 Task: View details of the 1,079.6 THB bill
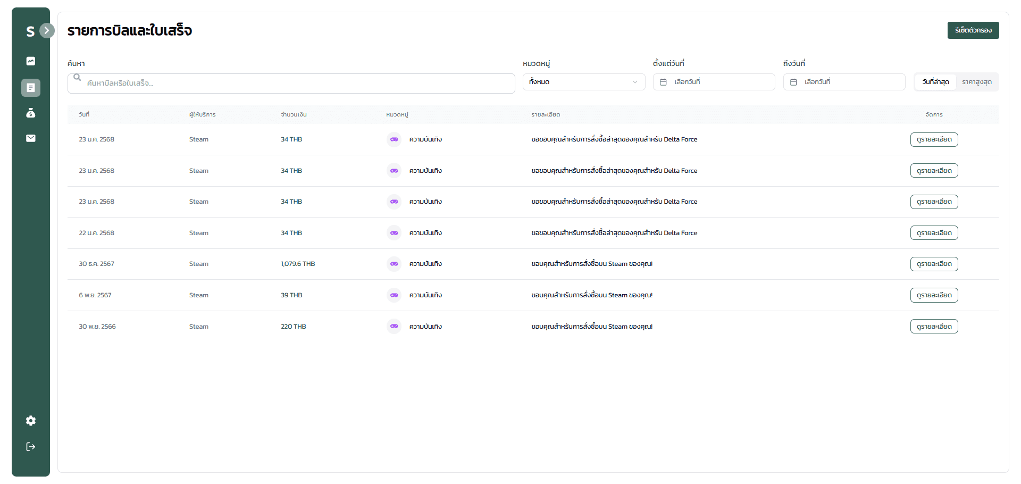pos(934,264)
